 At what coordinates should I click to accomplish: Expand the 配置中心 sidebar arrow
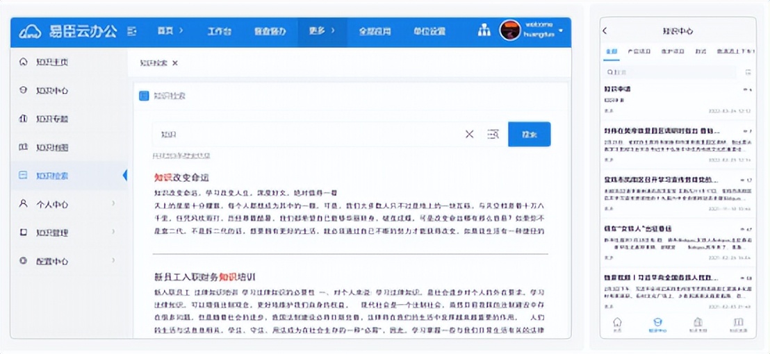(113, 260)
